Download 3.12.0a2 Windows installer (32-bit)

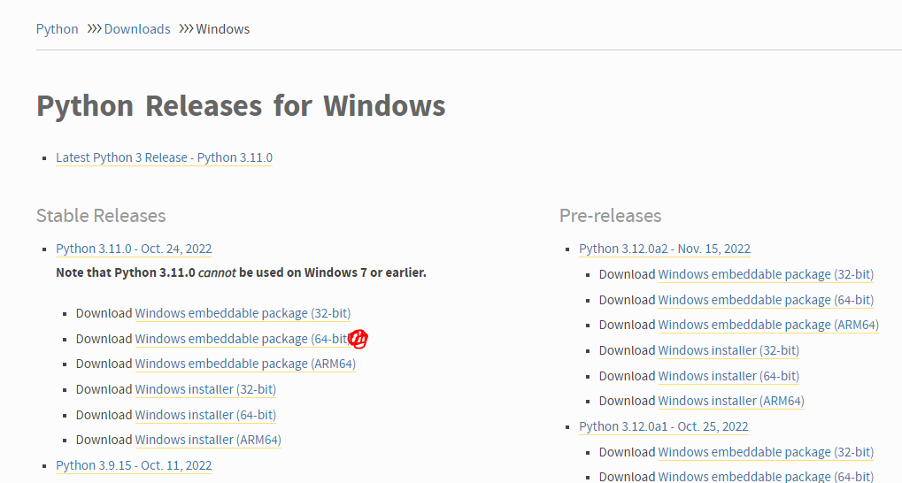729,350
